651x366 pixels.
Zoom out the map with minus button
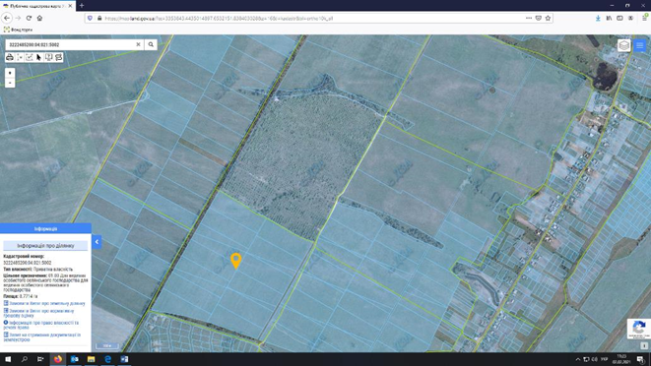point(10,83)
